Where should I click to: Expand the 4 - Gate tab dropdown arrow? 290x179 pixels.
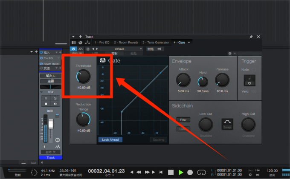(189, 43)
